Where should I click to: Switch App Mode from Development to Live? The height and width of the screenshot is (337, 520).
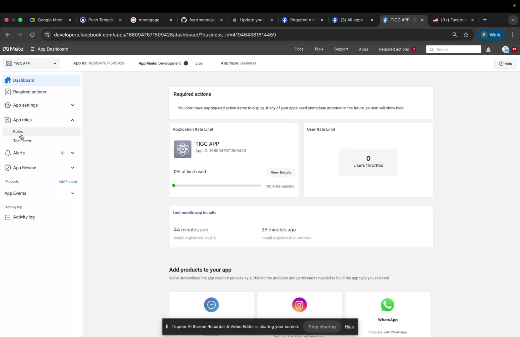tap(187, 63)
